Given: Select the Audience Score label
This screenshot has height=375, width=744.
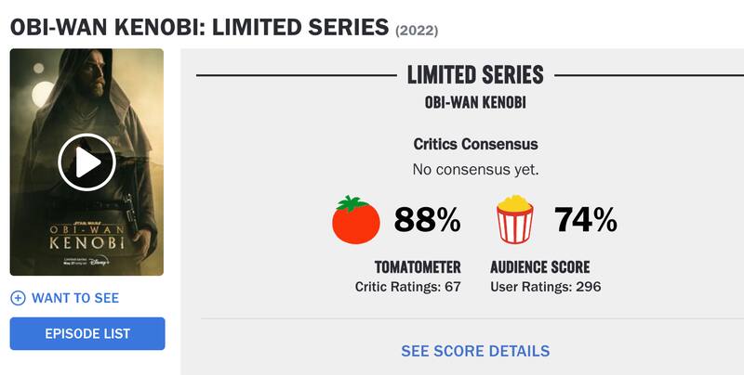Looking at the screenshot, I should click(x=539, y=267).
